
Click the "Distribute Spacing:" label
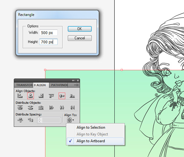click(29, 115)
